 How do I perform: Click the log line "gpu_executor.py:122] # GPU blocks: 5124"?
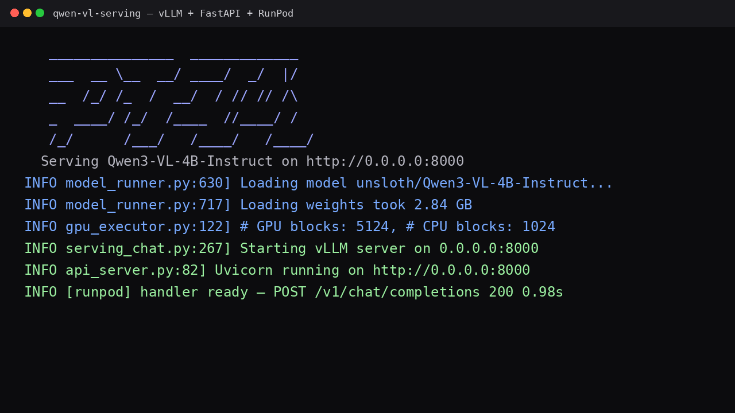pos(289,227)
